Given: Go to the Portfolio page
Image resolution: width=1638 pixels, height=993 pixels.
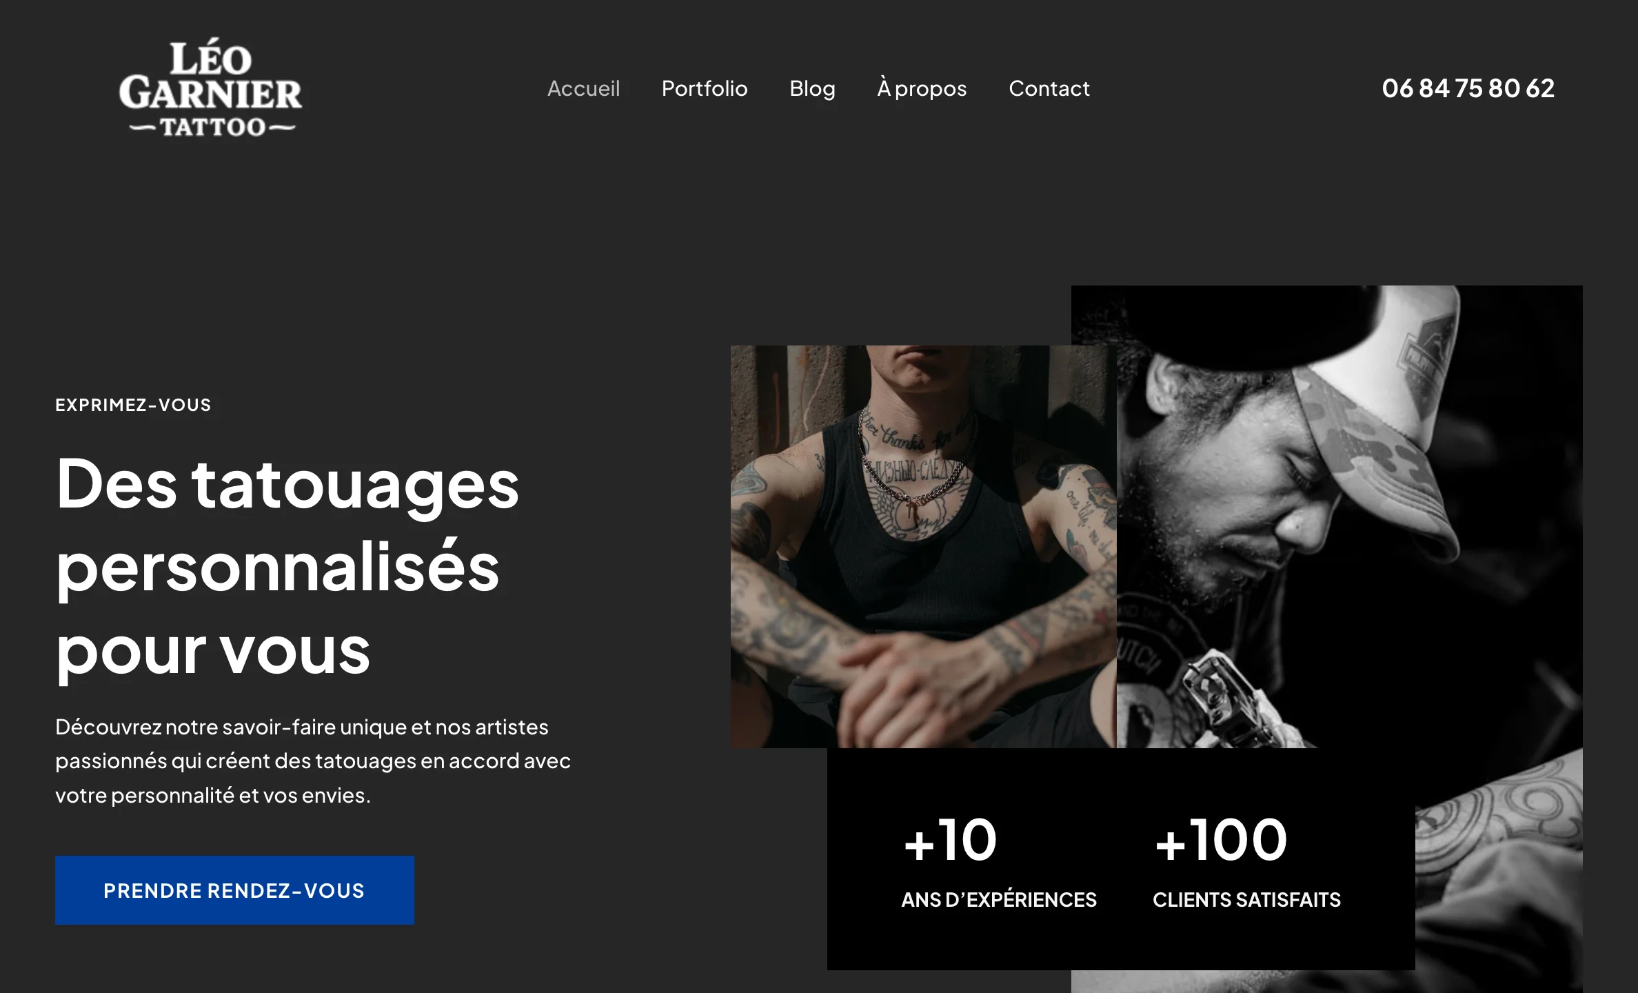Looking at the screenshot, I should point(705,88).
